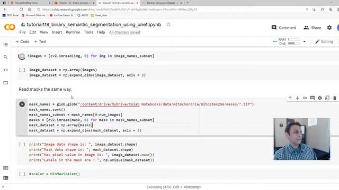The height and width of the screenshot is (190, 339).
Task: Open the View menu
Action: click(44, 32)
